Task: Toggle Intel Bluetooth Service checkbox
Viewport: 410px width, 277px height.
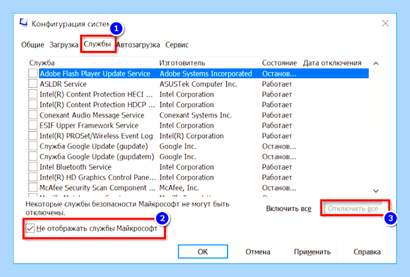Action: coord(33,167)
